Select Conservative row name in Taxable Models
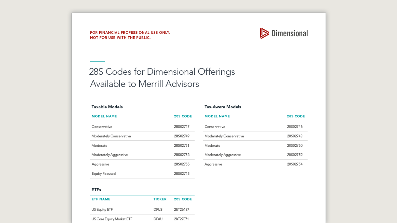 point(102,127)
